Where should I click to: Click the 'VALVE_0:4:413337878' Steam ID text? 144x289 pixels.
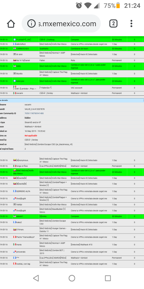34,109
